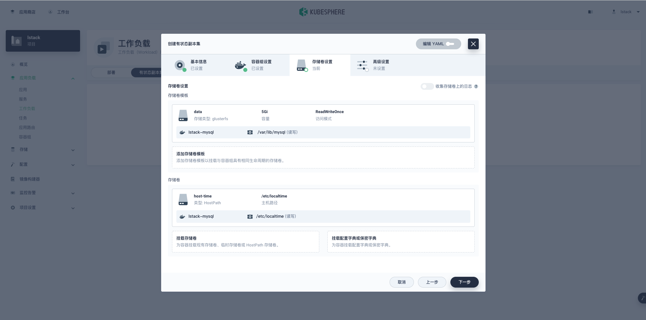Viewport: 646px width, 320px height.
Task: Open the lstack user dropdown arrow
Action: [638, 12]
